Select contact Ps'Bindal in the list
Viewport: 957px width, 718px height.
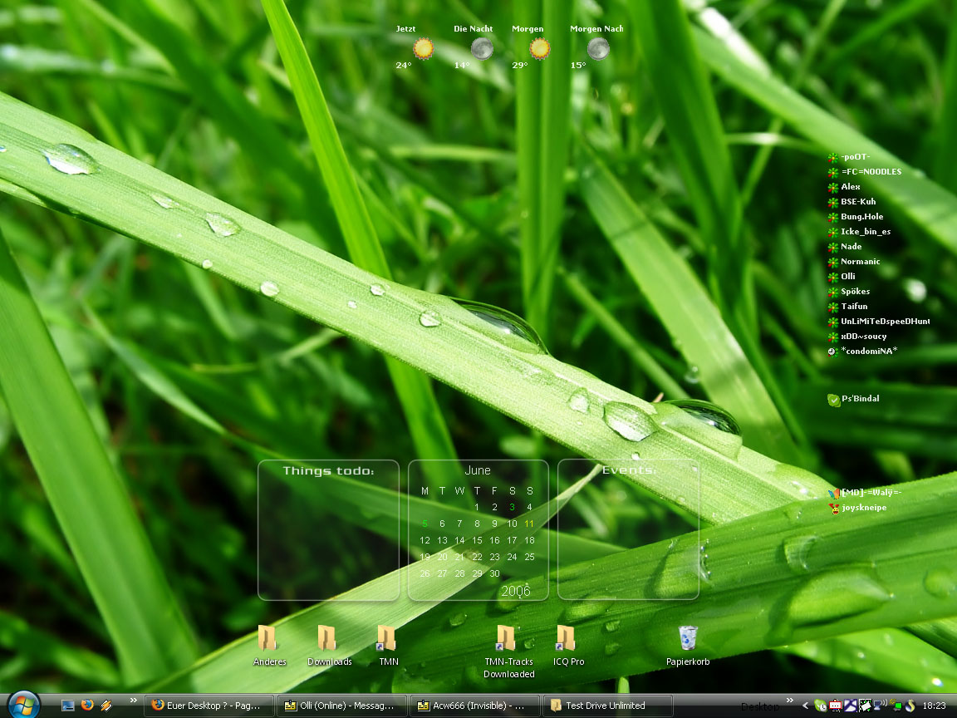pos(860,399)
